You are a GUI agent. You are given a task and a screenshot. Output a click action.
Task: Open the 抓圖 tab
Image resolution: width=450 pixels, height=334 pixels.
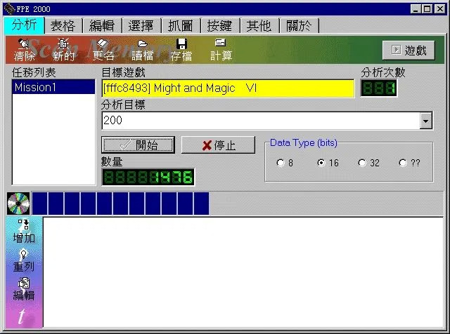[181, 26]
